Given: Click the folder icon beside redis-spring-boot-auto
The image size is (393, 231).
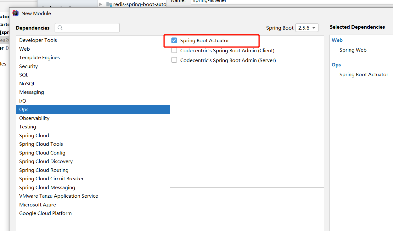Looking at the screenshot, I should (x=109, y=4).
